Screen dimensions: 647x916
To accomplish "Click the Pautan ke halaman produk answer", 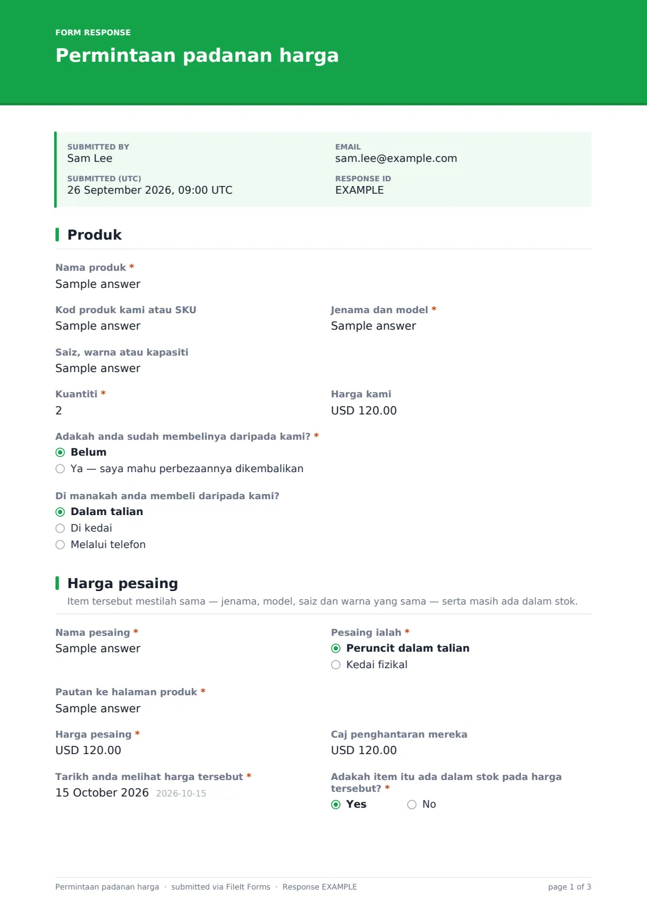I will point(98,709).
